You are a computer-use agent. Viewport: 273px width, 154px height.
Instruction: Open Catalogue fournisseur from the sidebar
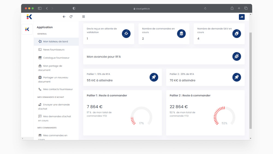click(x=56, y=58)
